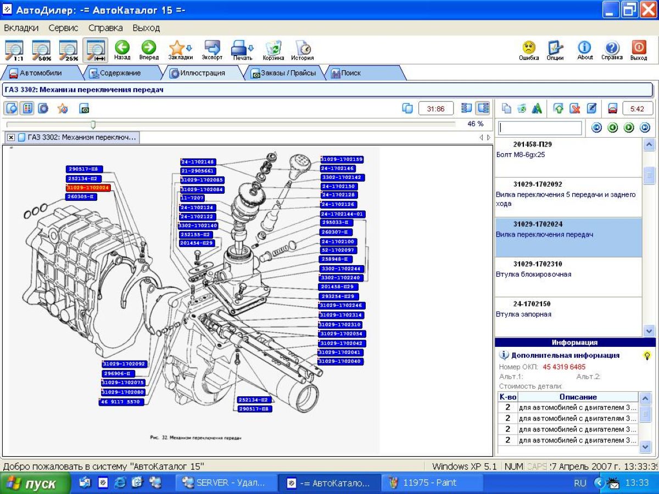Select part 31029-1702092 in the list
The height and width of the screenshot is (494, 659).
pyautogui.click(x=568, y=198)
